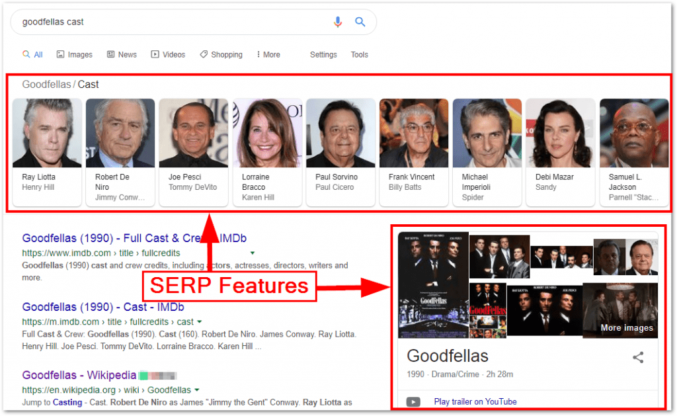Open Robert De Niro cast card

click(x=120, y=152)
